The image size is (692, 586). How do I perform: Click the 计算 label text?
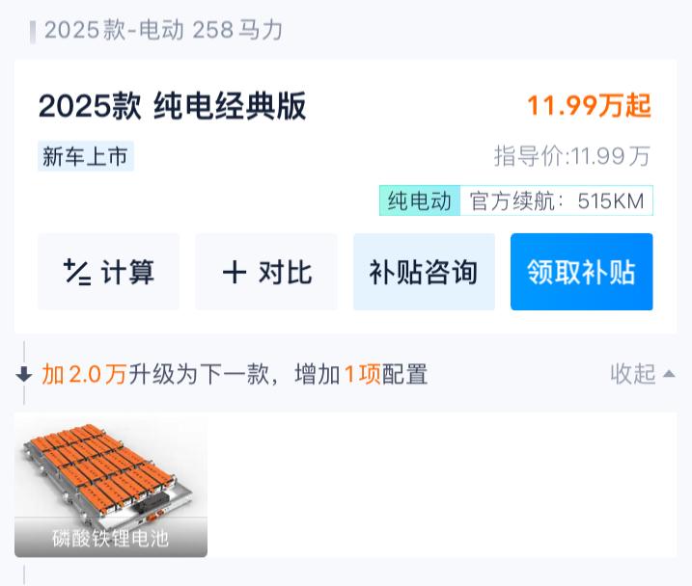127,273
